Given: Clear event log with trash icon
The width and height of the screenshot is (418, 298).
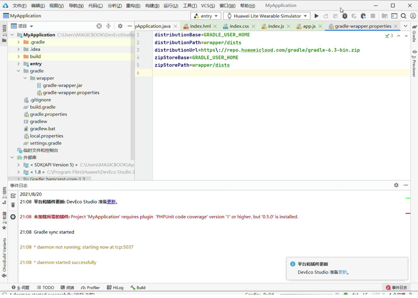Looking at the screenshot, I should coord(13,205).
